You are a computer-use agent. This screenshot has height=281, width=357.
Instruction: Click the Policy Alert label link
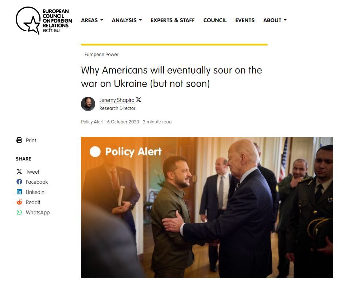(x=92, y=122)
